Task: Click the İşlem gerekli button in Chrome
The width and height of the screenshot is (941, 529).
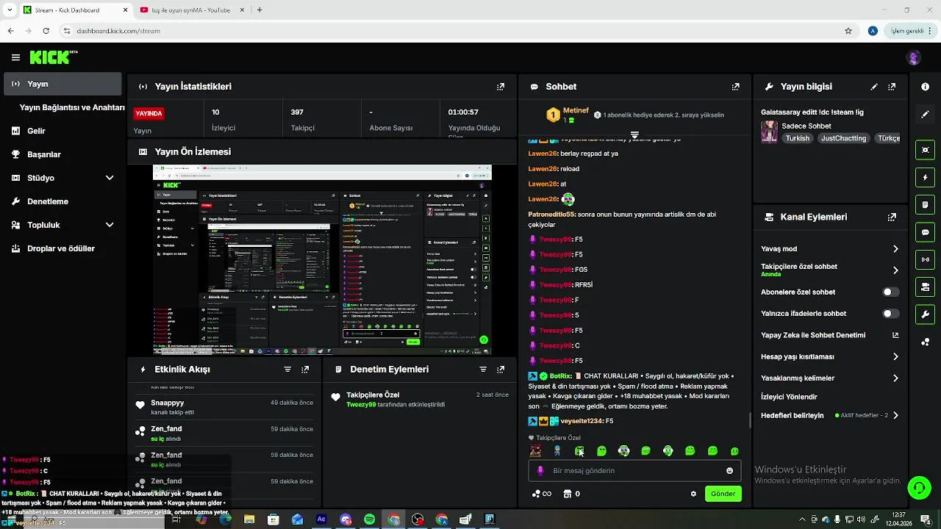Action: tap(910, 31)
